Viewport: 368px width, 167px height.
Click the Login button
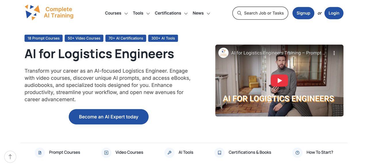[x=334, y=13]
